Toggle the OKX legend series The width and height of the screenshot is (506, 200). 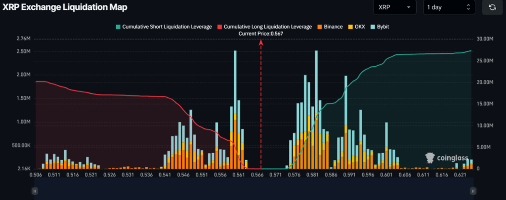(356, 27)
